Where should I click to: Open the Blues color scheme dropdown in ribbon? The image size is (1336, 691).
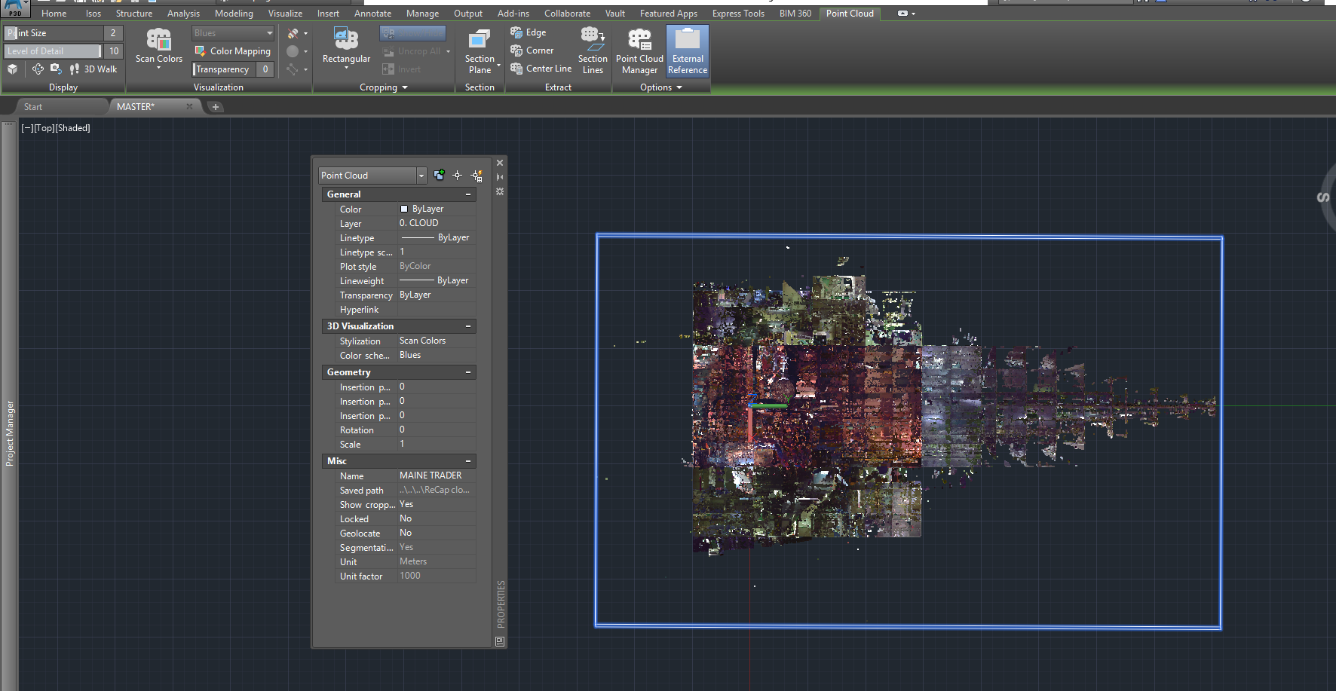pos(233,33)
